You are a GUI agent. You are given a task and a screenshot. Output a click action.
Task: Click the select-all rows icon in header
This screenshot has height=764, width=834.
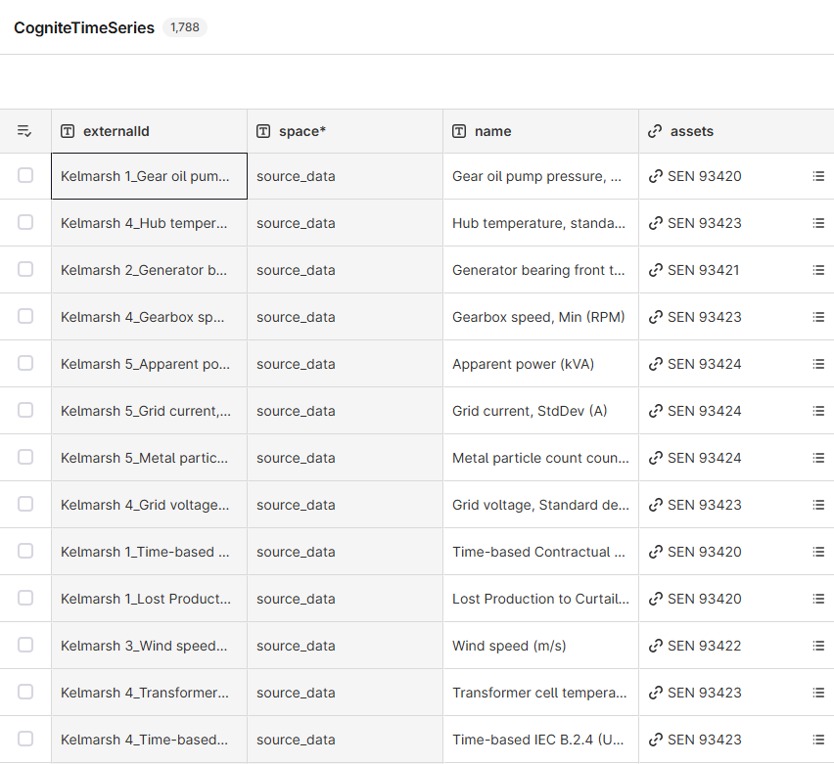24,131
